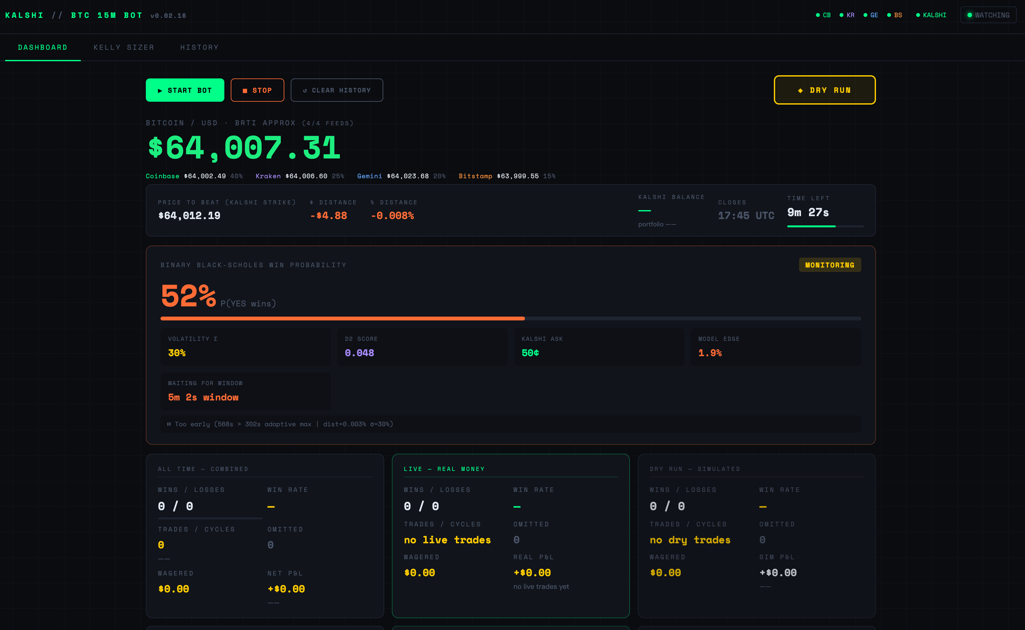Click the BS feed status indicator

tap(894, 15)
